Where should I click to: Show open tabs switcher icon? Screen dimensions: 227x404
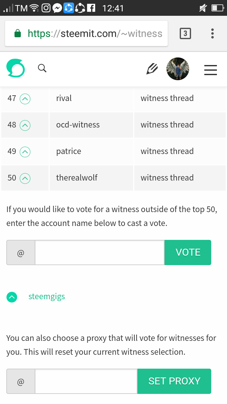click(x=185, y=33)
